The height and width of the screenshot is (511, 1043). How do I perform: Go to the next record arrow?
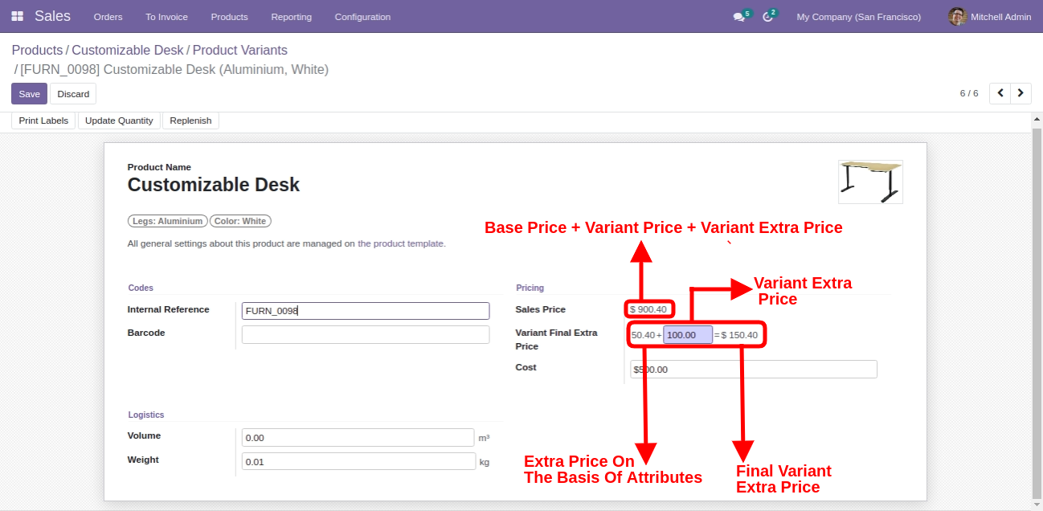tap(1021, 93)
